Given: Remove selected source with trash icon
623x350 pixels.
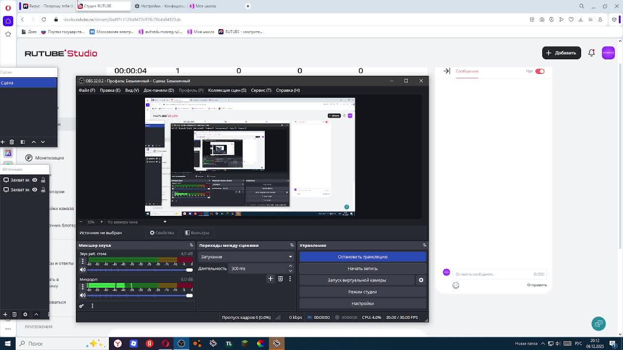Looking at the screenshot, I should tap(14, 315).
